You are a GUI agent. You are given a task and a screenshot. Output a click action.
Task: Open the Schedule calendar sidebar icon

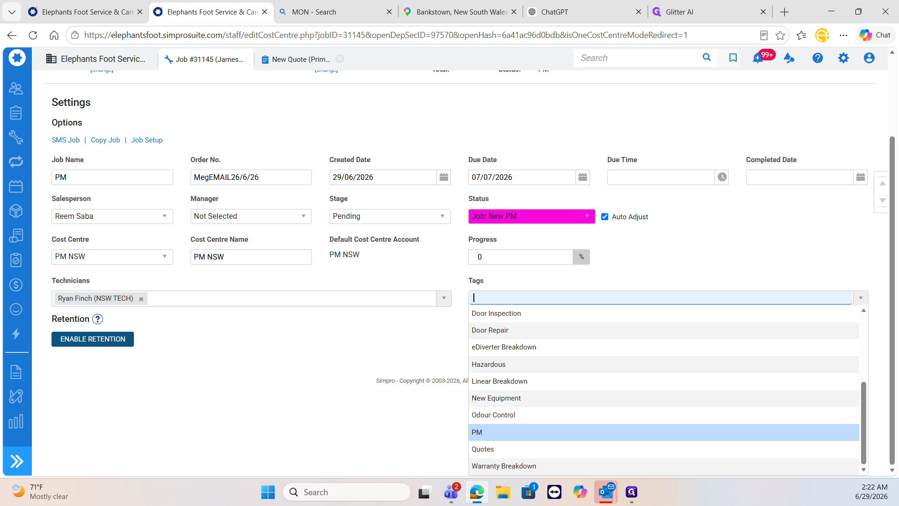[16, 186]
